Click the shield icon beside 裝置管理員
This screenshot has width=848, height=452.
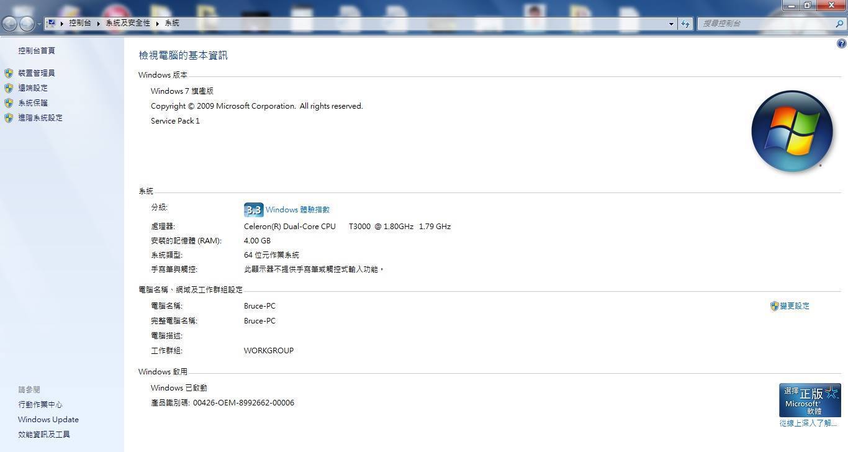pyautogui.click(x=9, y=73)
